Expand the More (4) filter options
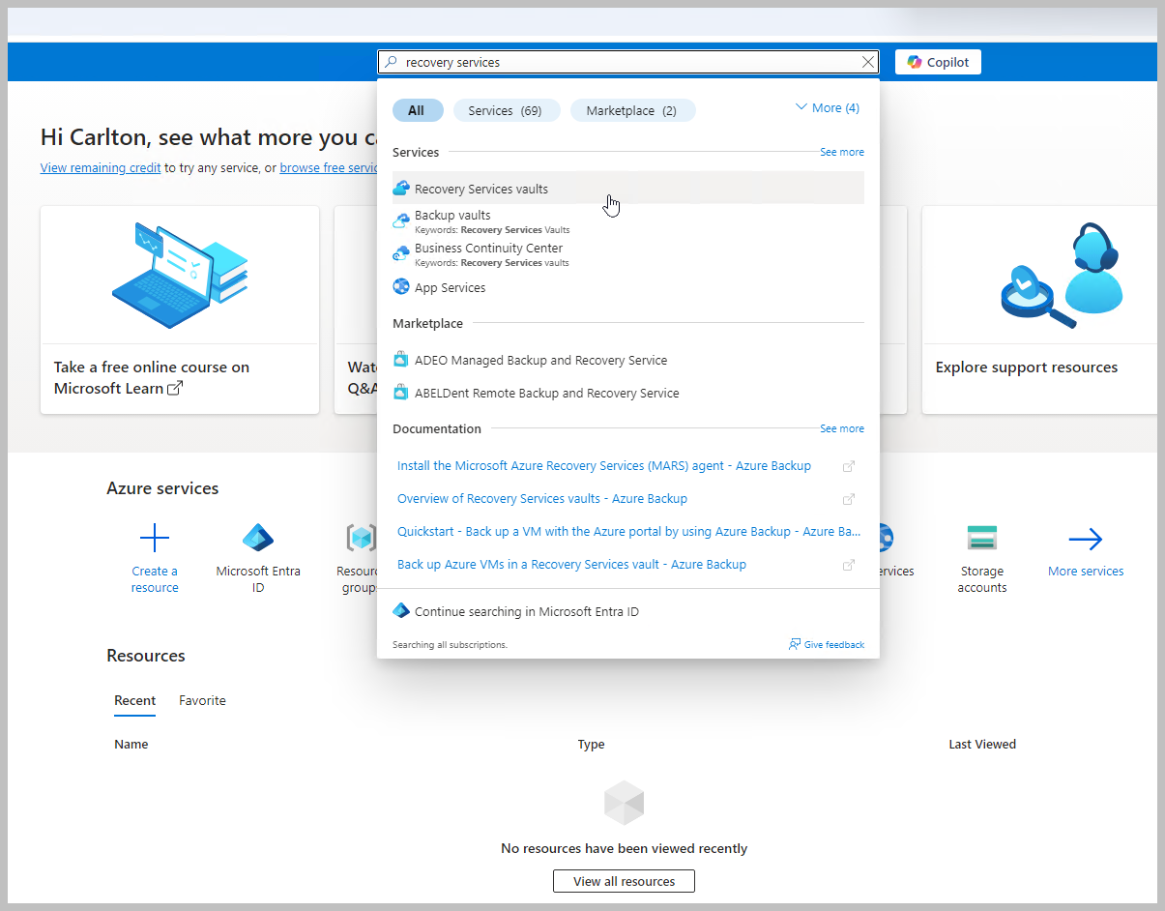1165x911 pixels. (x=827, y=108)
